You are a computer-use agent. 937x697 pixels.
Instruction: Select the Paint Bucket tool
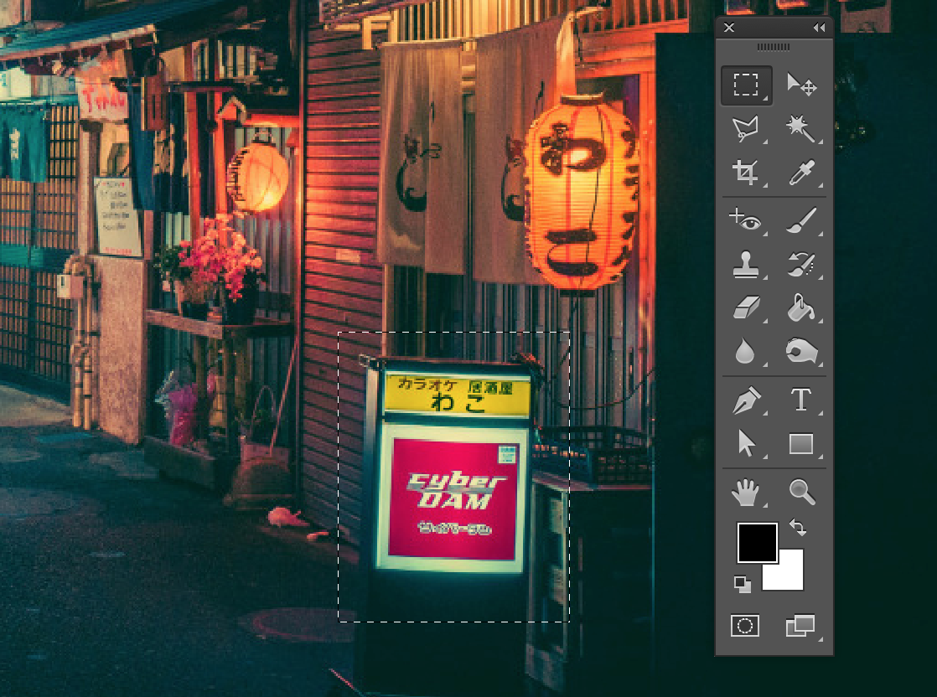tap(800, 309)
